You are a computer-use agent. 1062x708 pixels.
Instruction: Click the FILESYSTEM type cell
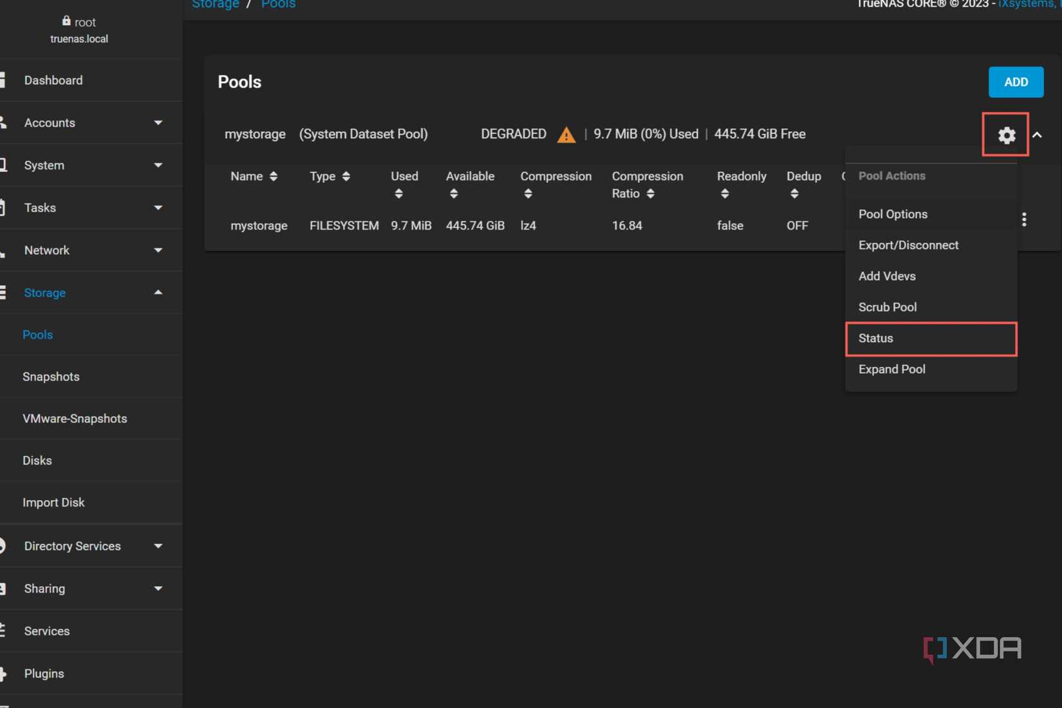click(344, 226)
